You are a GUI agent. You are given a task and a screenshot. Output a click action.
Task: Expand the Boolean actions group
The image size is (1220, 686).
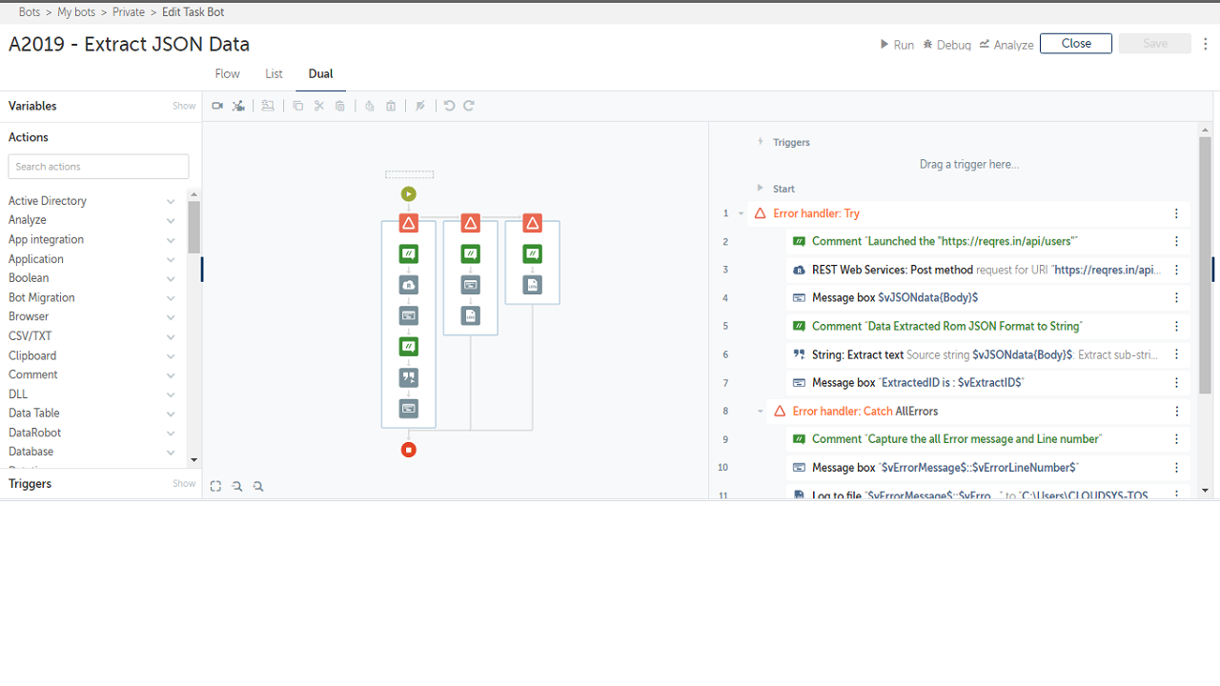pyautogui.click(x=171, y=278)
